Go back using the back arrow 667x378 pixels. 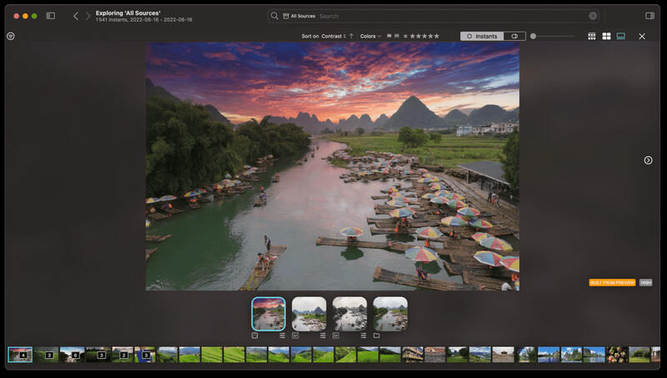tap(76, 16)
